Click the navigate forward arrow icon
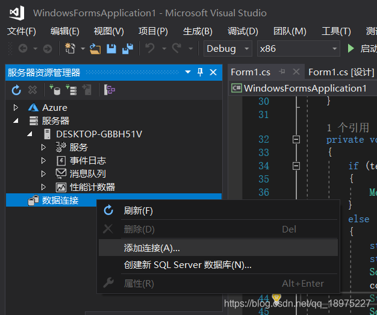 click(x=48, y=49)
